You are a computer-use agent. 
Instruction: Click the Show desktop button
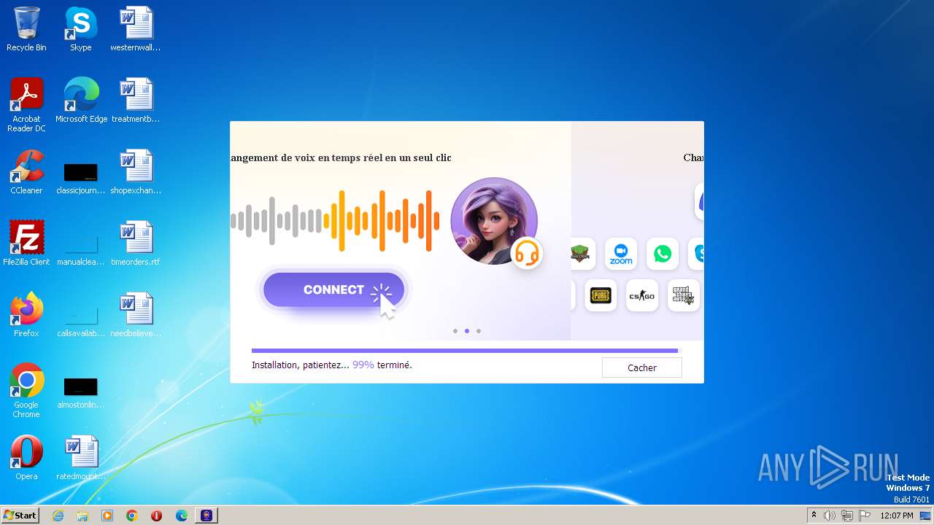926,516
